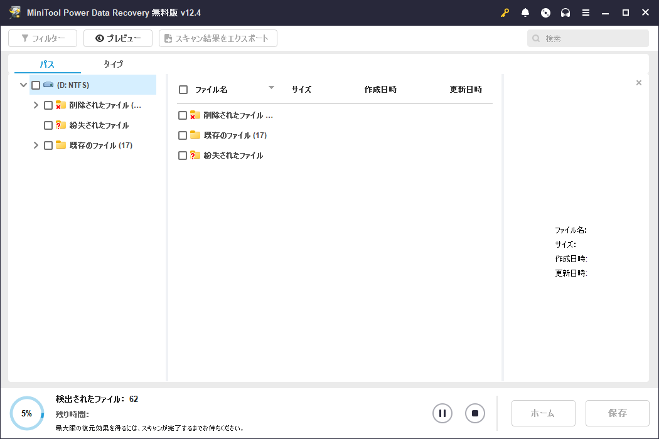Click the 保存 button

(617, 413)
